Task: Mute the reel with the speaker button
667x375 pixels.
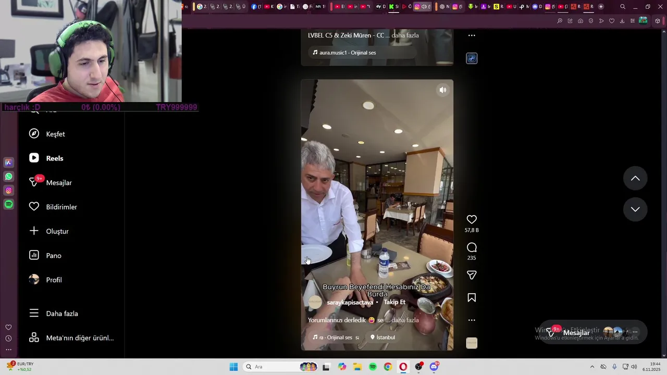Action: [442, 90]
